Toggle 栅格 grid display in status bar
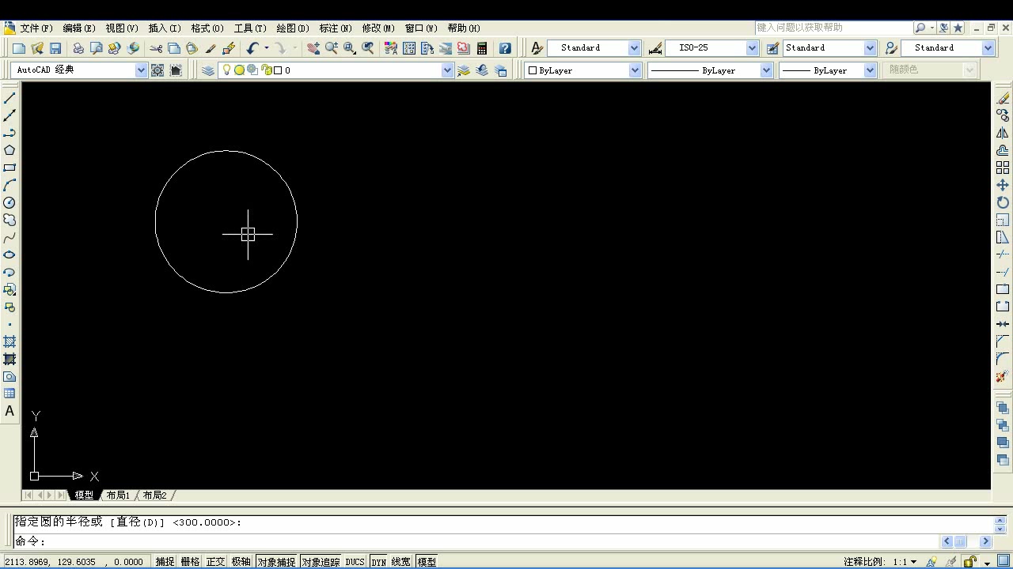The height and width of the screenshot is (569, 1013). [190, 562]
